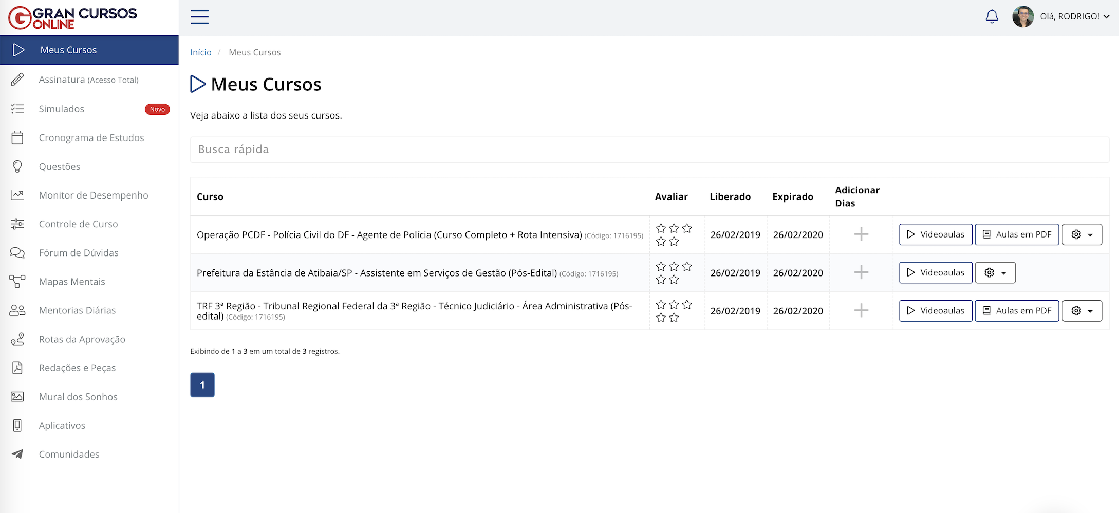Open Videoaulas for Operação PCDF course
This screenshot has height=513, width=1119.
(936, 234)
